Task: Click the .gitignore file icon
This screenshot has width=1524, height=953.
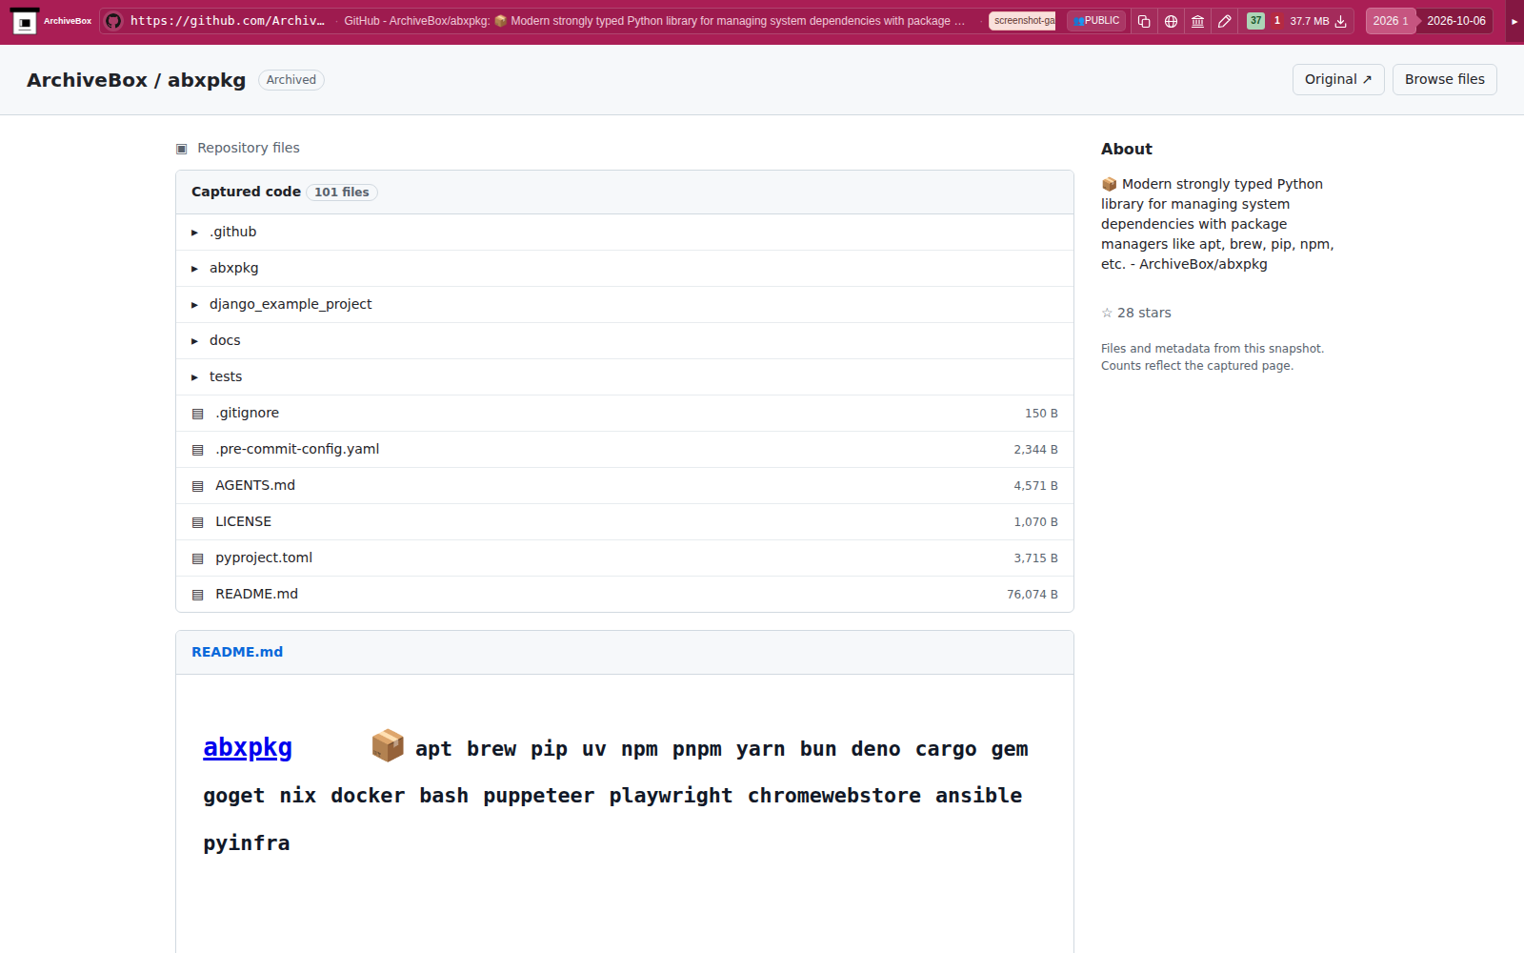Action: [x=198, y=414]
